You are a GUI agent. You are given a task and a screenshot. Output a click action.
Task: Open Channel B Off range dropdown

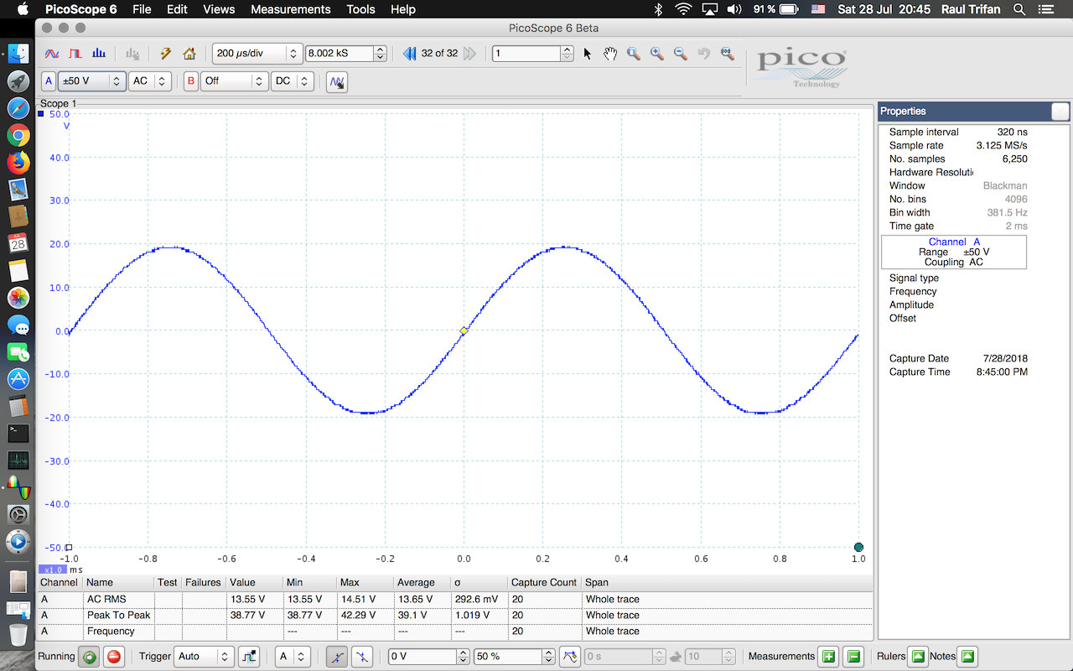[x=235, y=81]
